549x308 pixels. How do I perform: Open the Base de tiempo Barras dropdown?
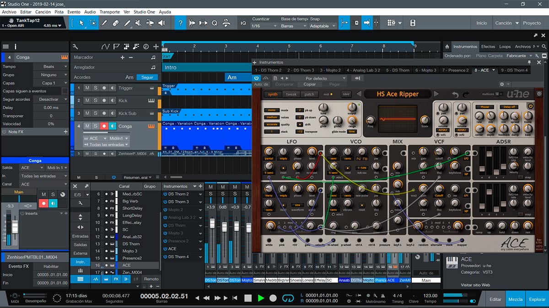[x=294, y=26]
